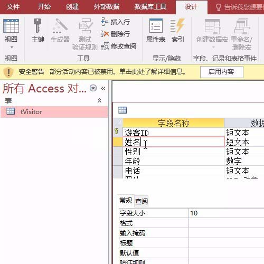Select row selector for 性别 field
Screen dimensions: 264x264
[x=118, y=152]
